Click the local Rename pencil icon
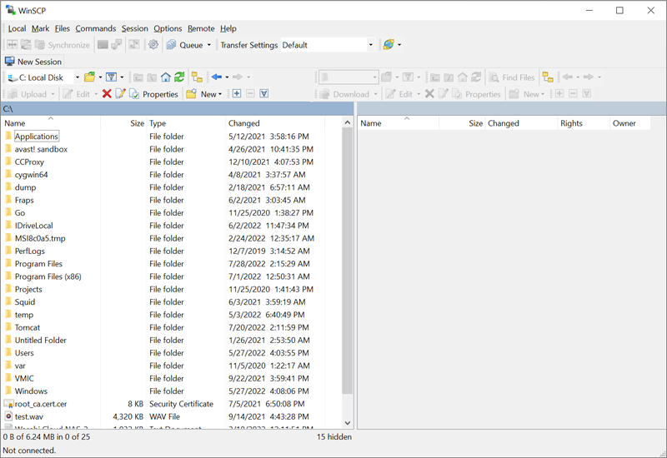This screenshot has width=667, height=458. tap(120, 94)
